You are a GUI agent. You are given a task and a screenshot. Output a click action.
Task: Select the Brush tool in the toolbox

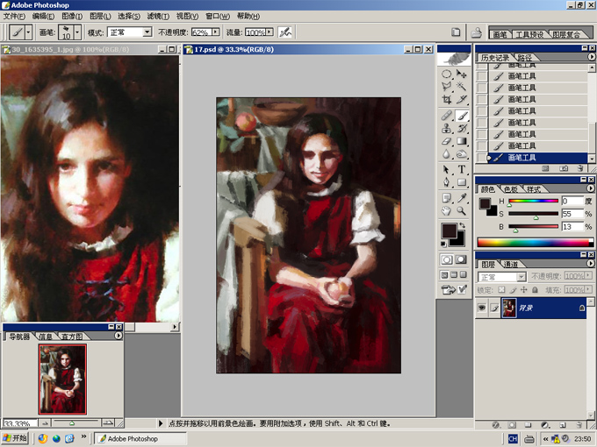point(462,116)
